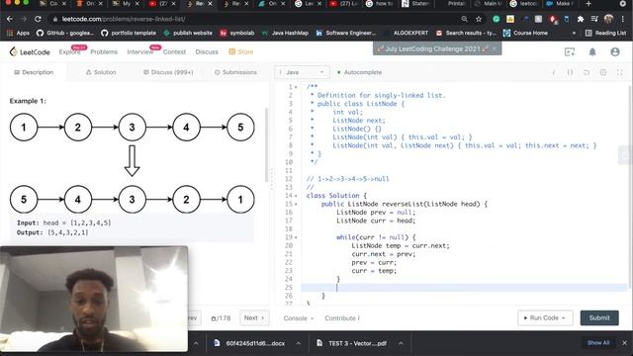Image resolution: width=633 pixels, height=356 pixels.
Task: Open Apps bookmark shortcut
Action: click(x=18, y=33)
